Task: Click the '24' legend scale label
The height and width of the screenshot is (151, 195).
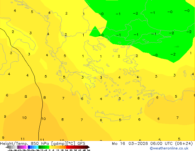Action: [x=66, y=150]
